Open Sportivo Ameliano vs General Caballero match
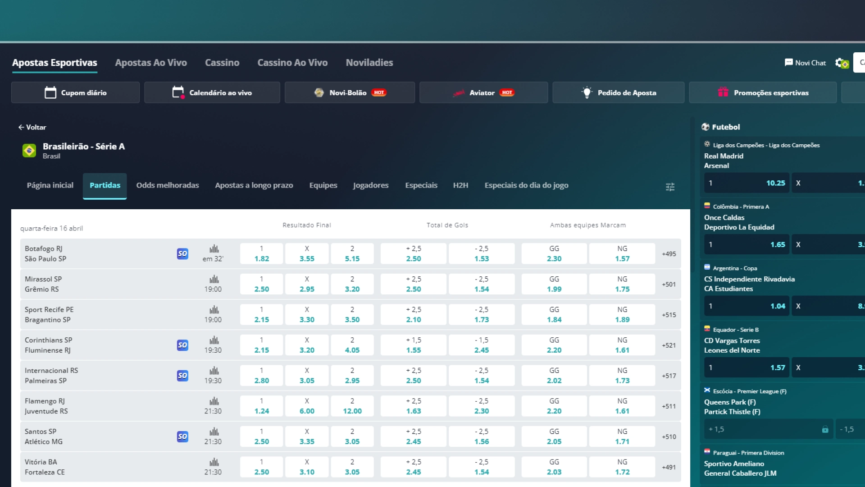Viewport: 865px width, 487px height. [740, 468]
